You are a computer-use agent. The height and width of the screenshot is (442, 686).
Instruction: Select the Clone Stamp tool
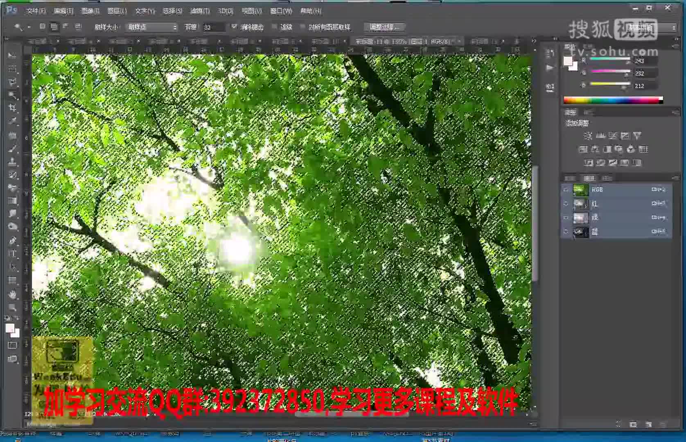tap(13, 162)
